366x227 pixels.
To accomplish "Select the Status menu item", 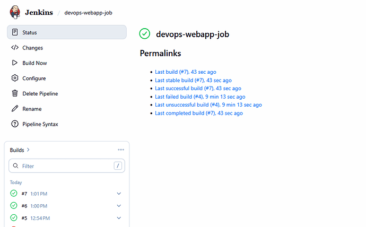I will click(67, 32).
